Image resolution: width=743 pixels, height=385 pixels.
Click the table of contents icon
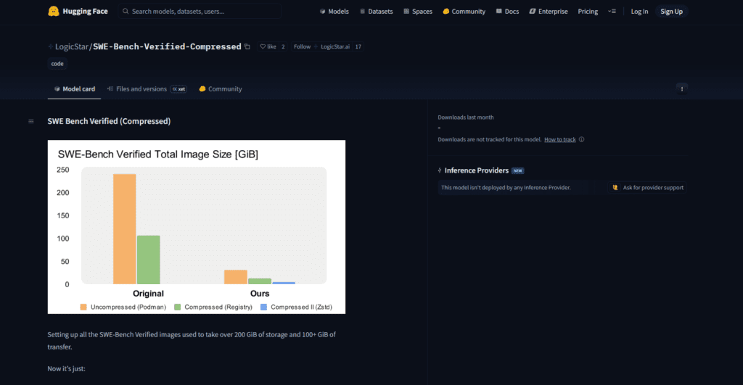(30, 121)
